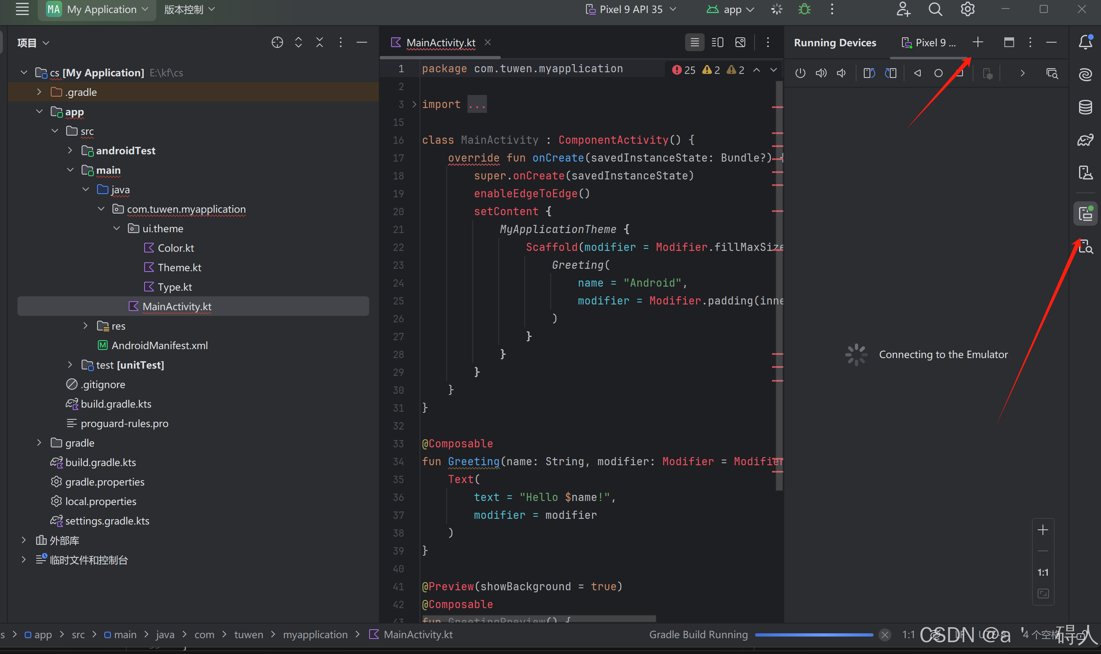This screenshot has height=654, width=1101.
Task: Open the Notifications bell
Action: (1086, 42)
